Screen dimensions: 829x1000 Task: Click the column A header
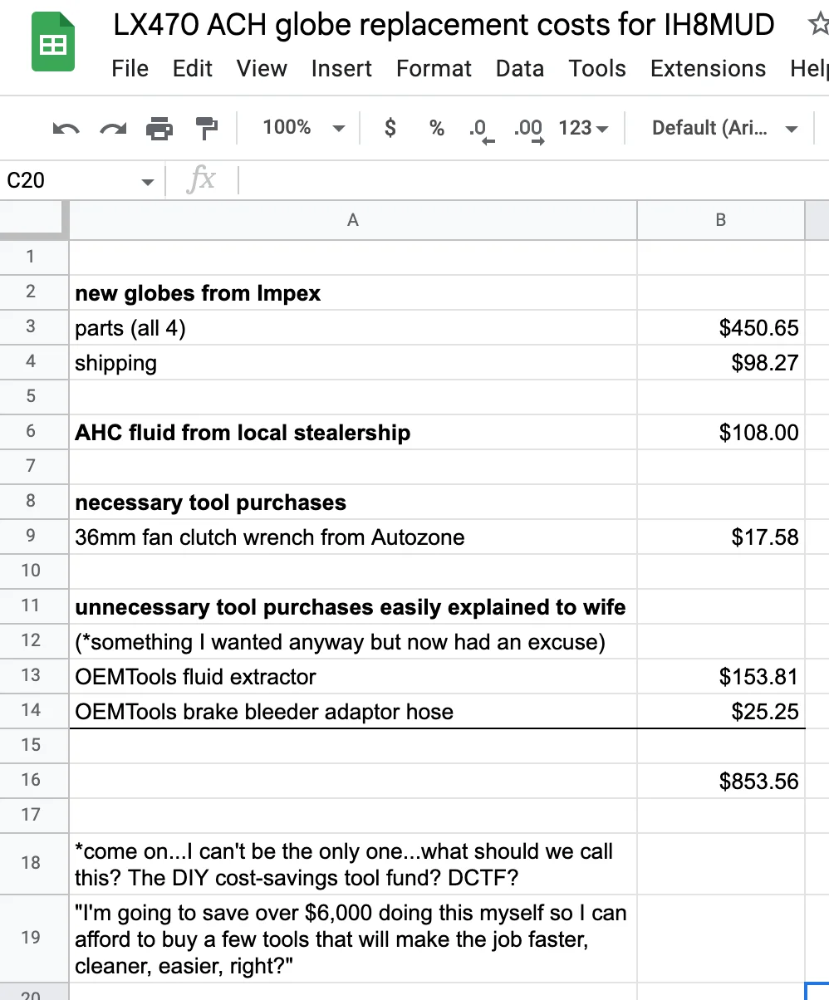click(353, 220)
